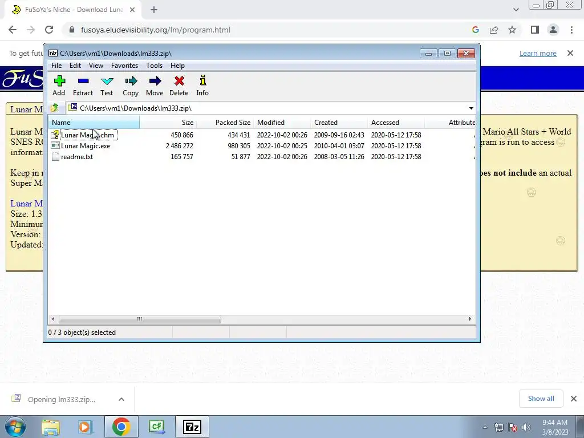
Task: Open the Help menu
Action: (x=178, y=66)
